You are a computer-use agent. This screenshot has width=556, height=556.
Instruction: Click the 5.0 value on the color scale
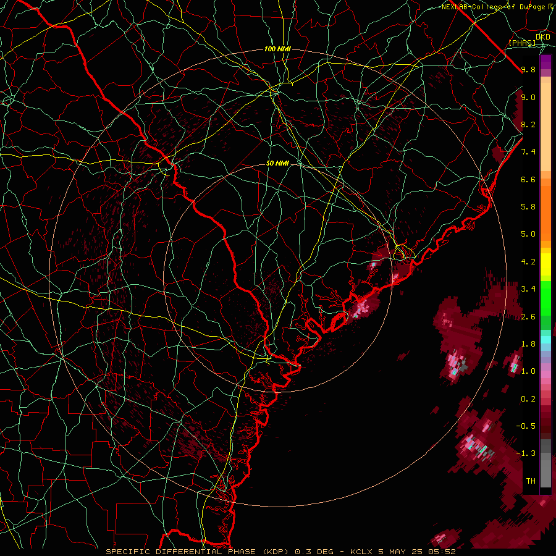528,234
